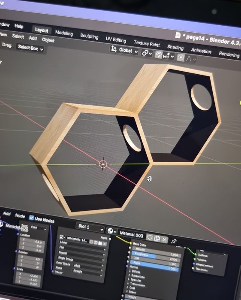Toggle the node editor pin icon

point(173,241)
